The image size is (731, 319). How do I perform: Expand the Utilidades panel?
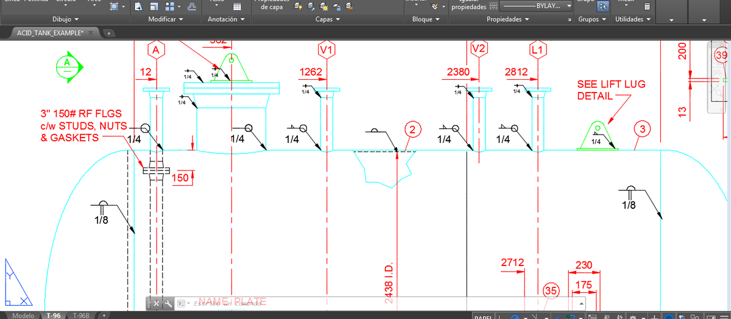tap(634, 19)
